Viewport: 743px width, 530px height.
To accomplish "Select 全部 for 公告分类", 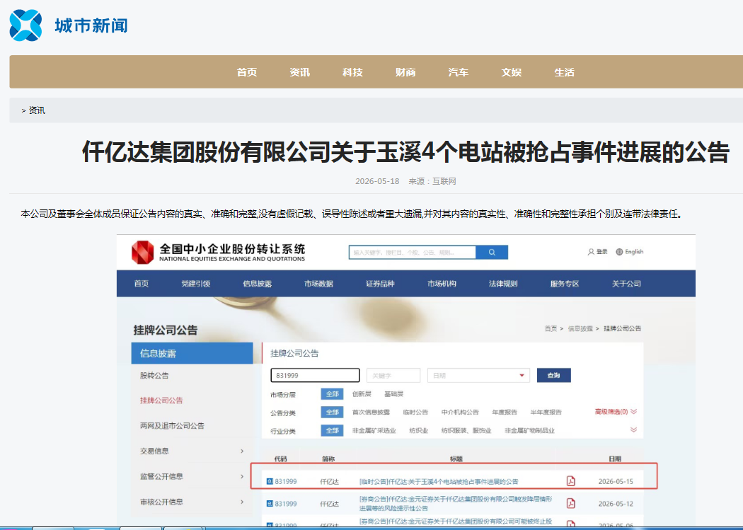I will tap(332, 412).
